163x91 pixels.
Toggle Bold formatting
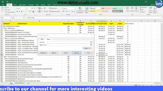coord(17,11)
